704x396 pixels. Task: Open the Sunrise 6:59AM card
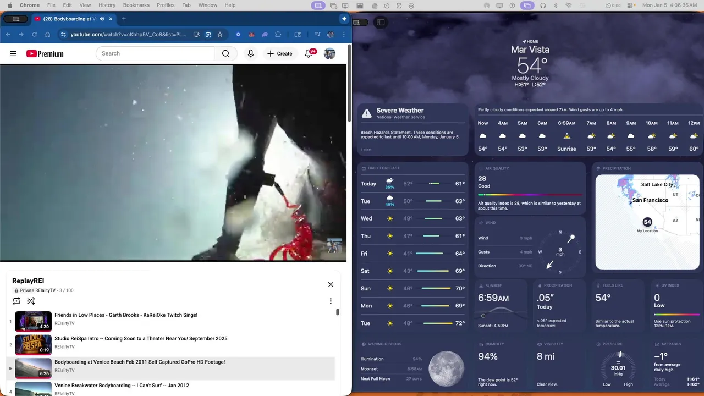[x=501, y=305]
